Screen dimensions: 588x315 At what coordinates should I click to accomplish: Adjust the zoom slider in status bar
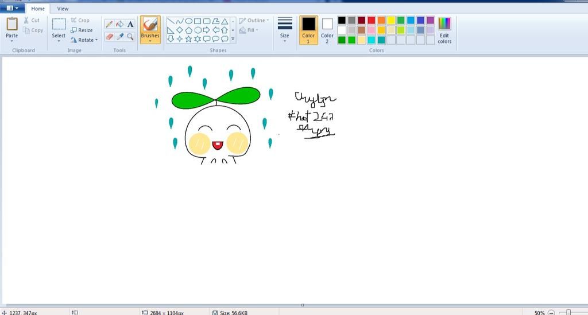[568, 312]
